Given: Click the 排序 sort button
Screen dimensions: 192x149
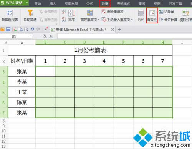Looking at the screenshot, I should pyautogui.click(x=71, y=20).
